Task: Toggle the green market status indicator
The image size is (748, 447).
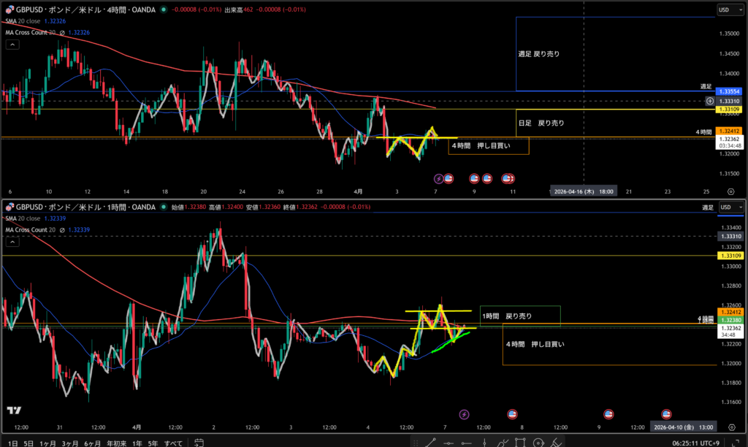Action: pos(162,9)
